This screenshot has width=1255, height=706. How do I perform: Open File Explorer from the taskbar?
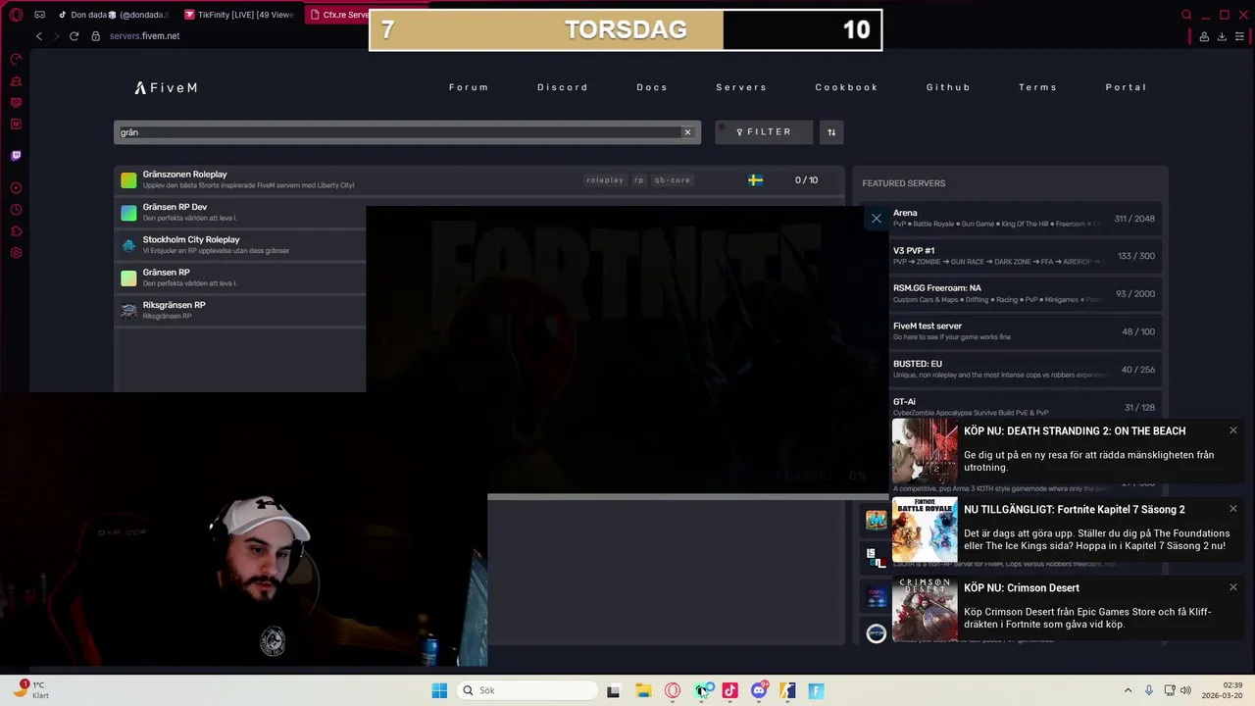(644, 690)
